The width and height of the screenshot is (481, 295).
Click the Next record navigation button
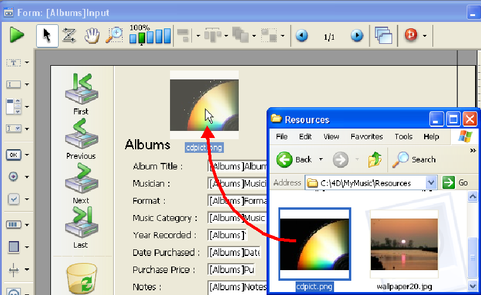(x=81, y=184)
